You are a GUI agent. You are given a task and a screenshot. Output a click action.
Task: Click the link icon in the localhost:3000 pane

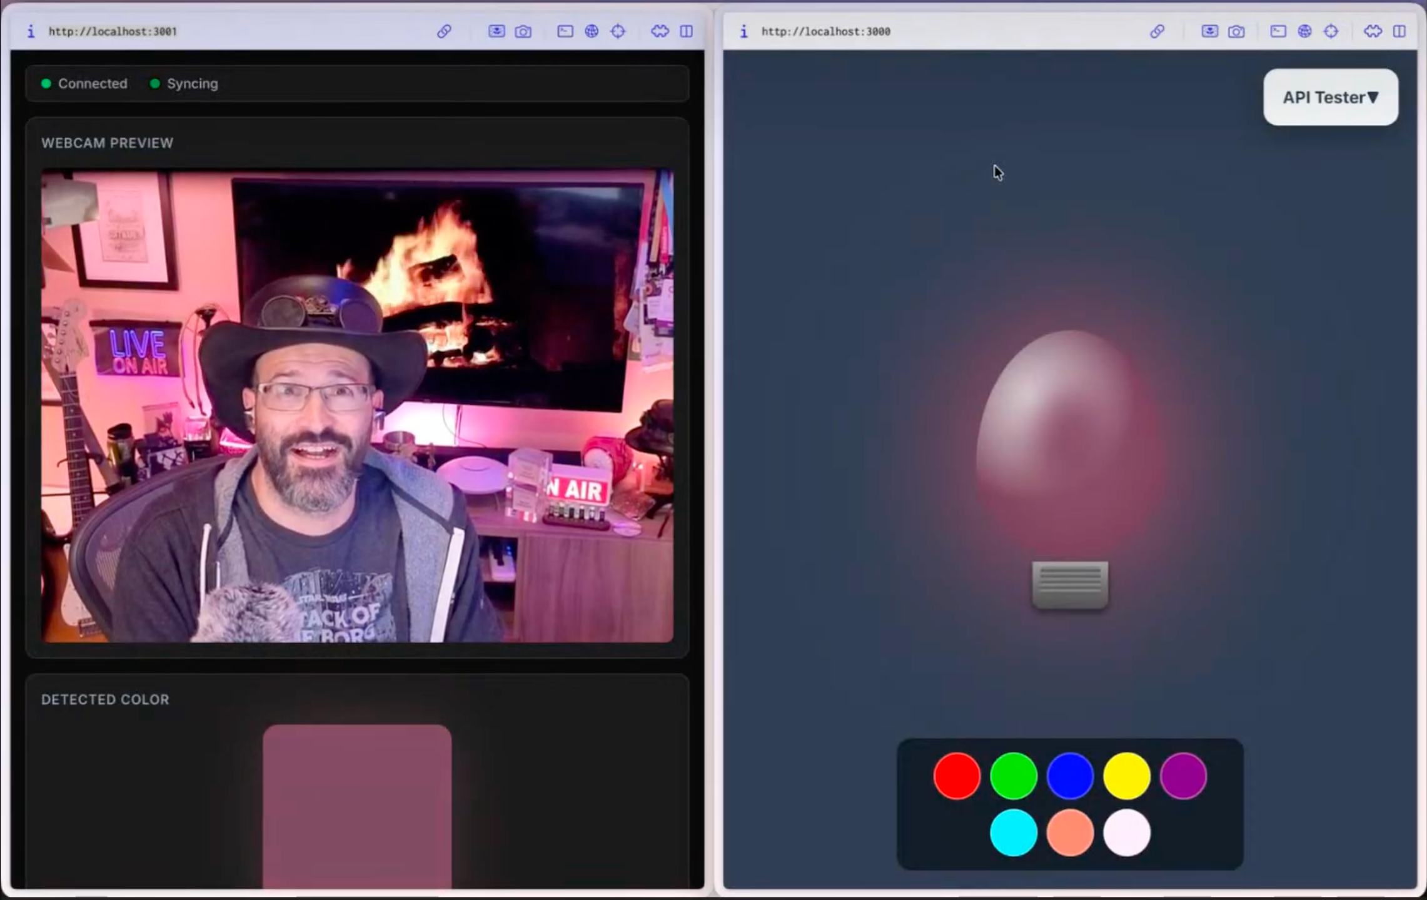click(1157, 31)
